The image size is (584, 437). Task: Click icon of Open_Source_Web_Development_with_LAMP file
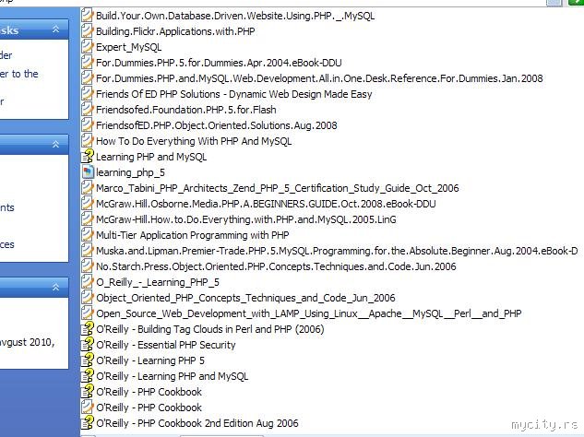coord(87,313)
